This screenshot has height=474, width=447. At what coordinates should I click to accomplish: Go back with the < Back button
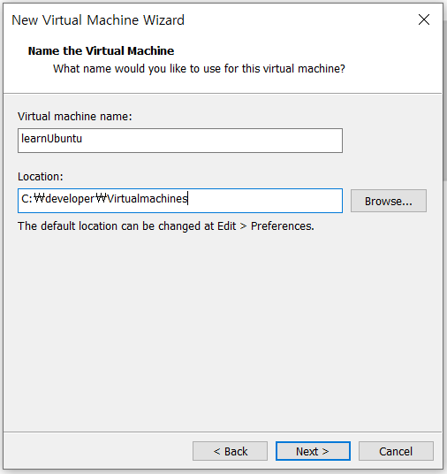pos(231,451)
